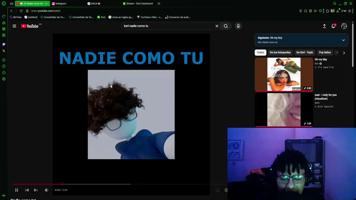The height and width of the screenshot is (200, 356).
Task: Collapse the 'Siguiente: Oh my bby' mix panel
Action: (343, 40)
